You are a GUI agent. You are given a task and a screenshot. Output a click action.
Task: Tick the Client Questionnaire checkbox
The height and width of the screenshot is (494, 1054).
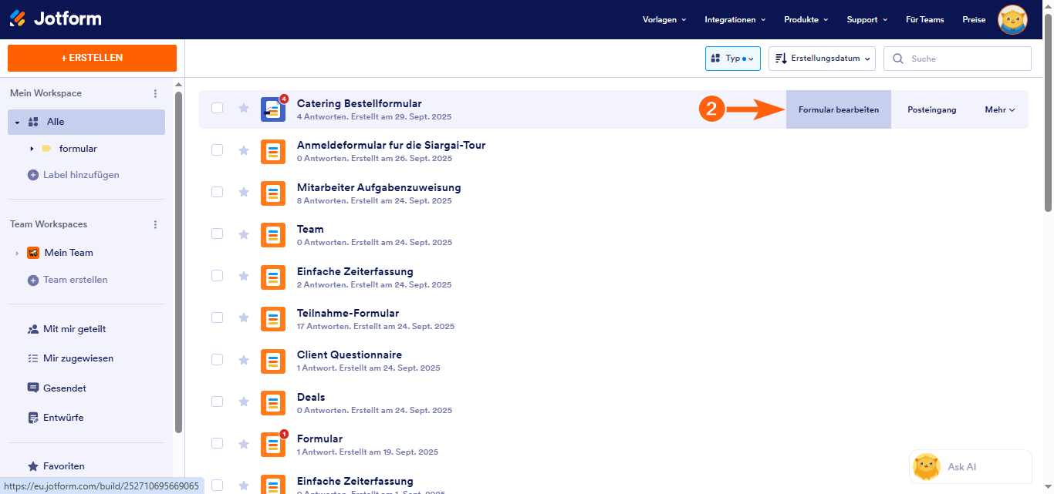218,360
